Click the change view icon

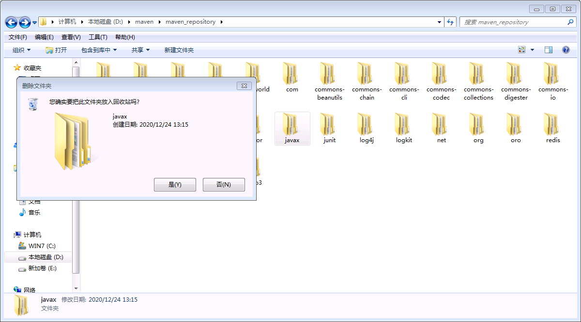point(522,50)
